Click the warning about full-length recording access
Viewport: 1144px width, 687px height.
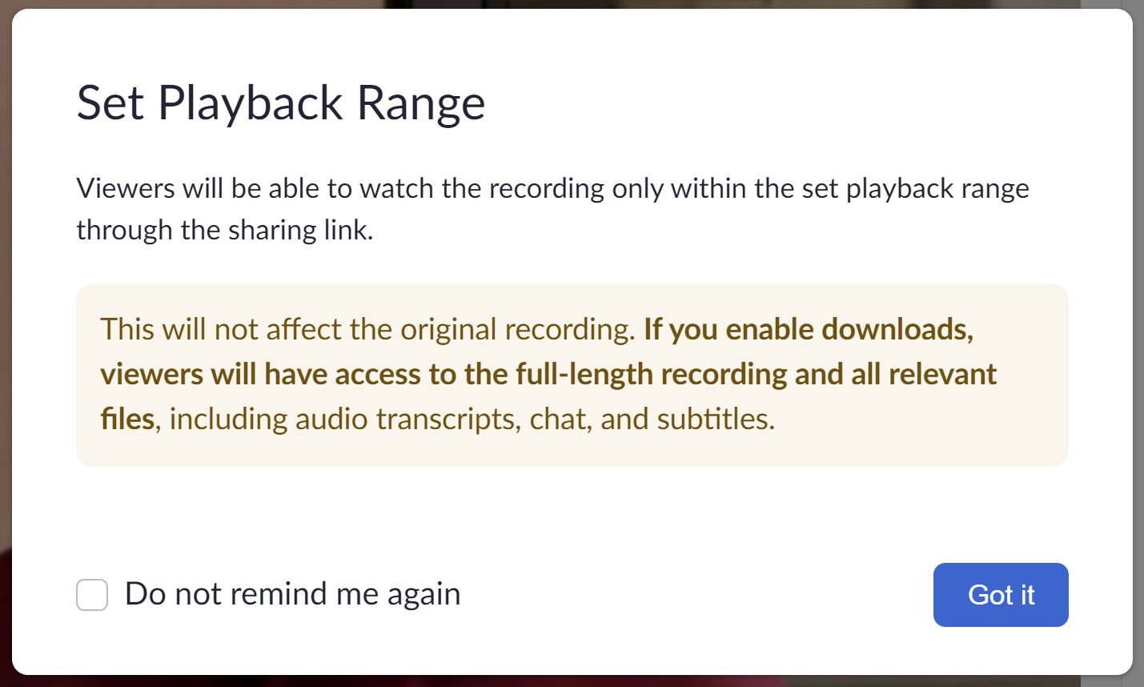click(x=548, y=373)
